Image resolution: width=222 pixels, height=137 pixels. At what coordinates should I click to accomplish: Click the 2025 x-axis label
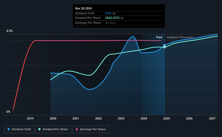pyautogui.click(x=167, y=118)
